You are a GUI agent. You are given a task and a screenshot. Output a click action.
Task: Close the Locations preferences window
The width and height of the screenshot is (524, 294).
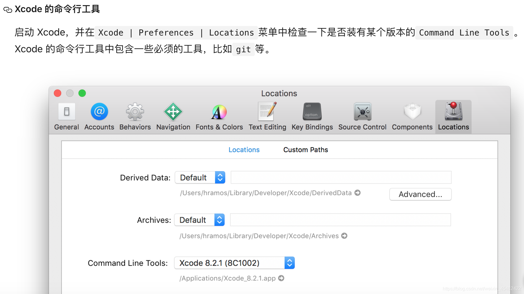(58, 93)
